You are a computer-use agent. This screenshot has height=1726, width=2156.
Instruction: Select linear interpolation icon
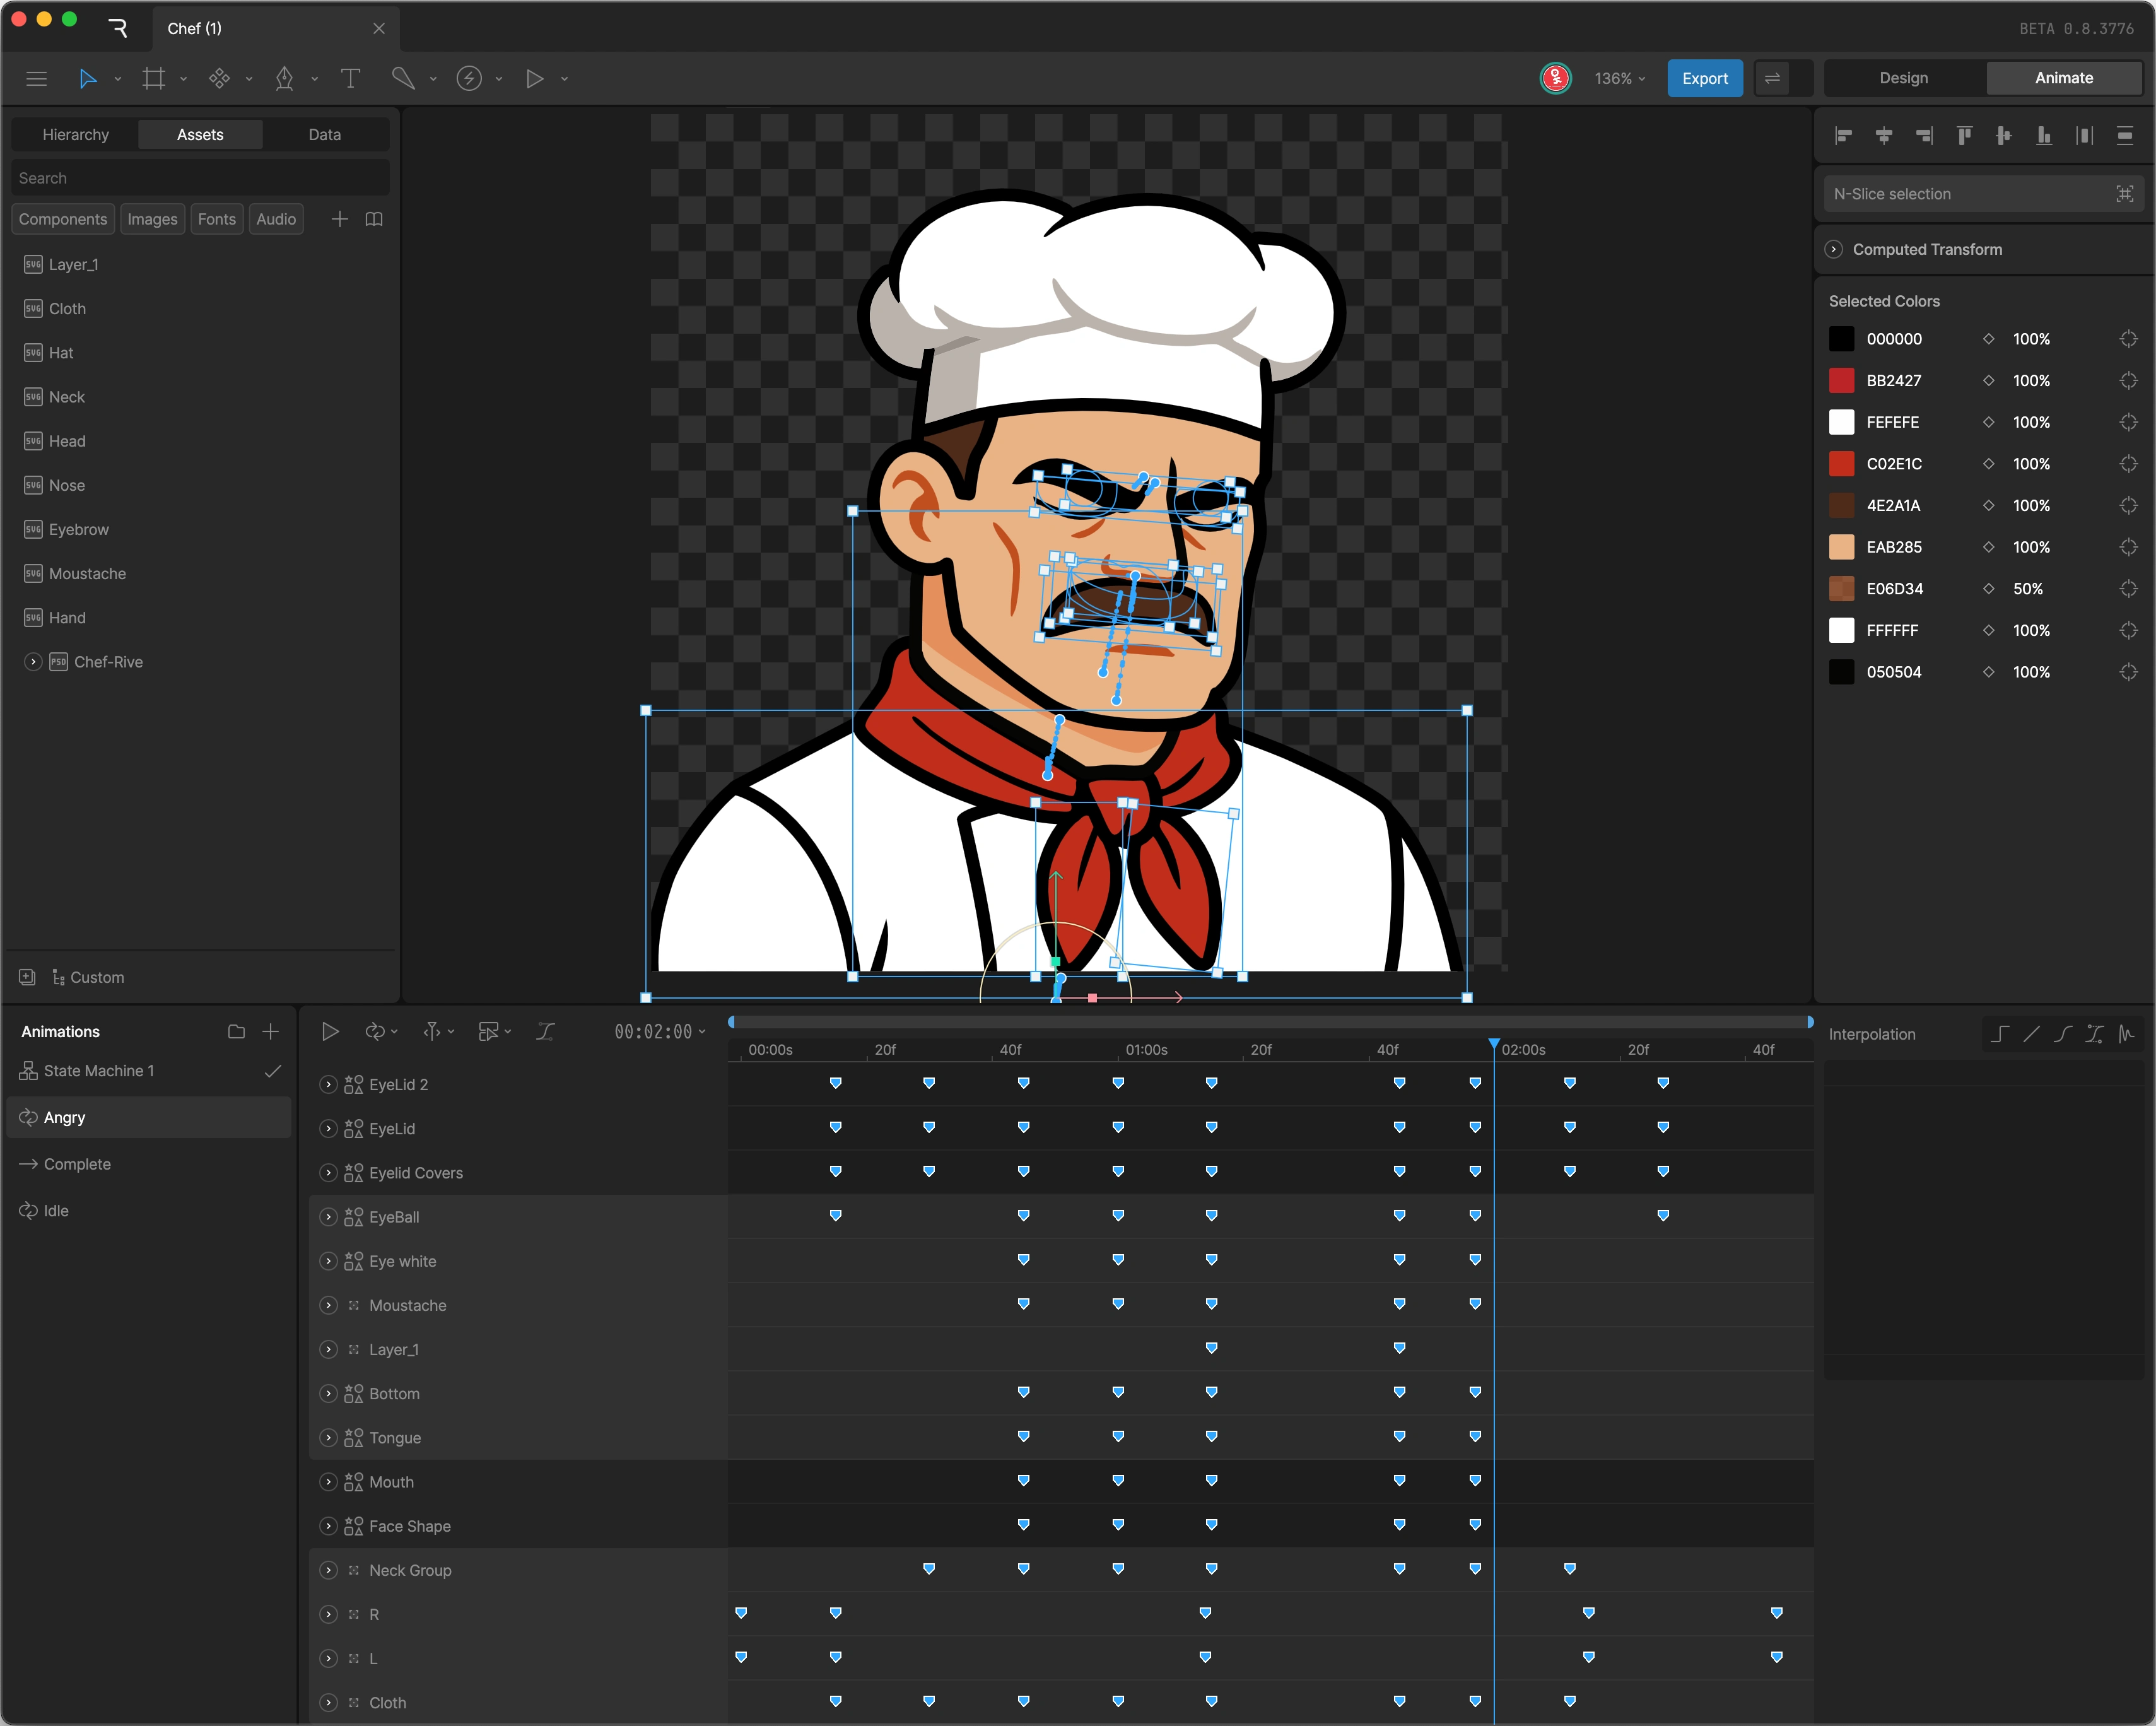(2031, 1034)
